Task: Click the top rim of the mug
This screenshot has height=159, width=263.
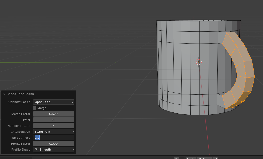Action: click(x=199, y=21)
